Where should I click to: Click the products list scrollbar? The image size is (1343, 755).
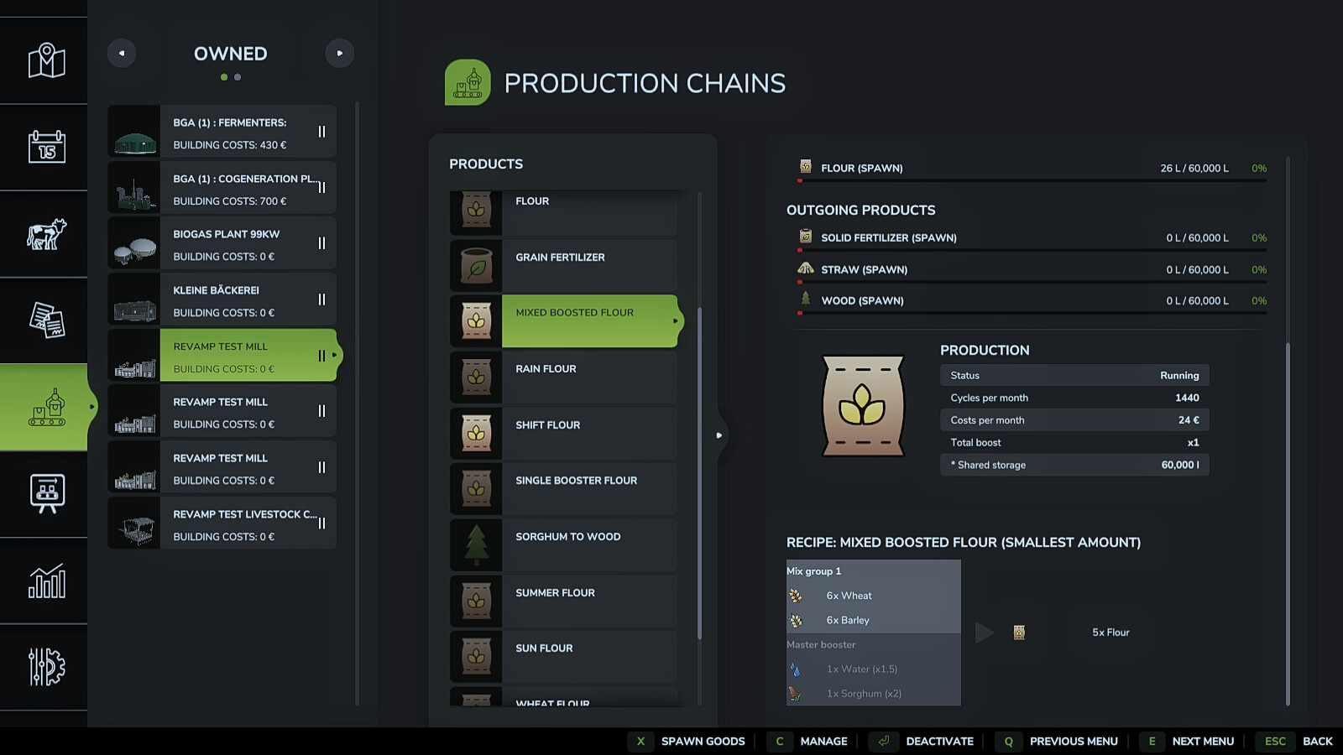tap(699, 474)
